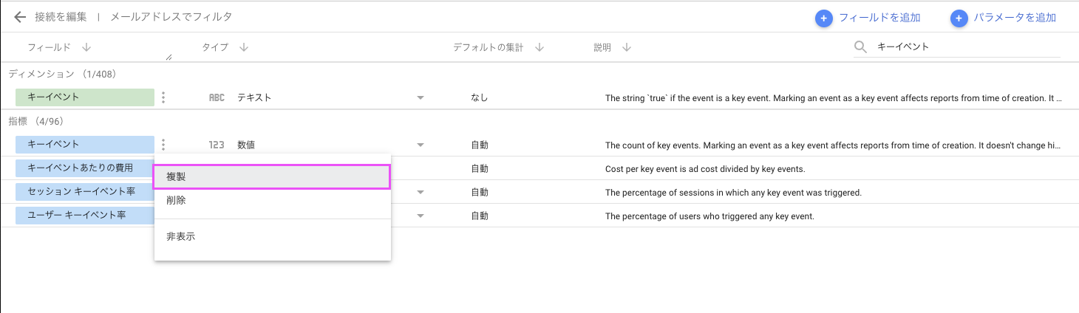1079x313 pixels.
Task: Click the blue キーイベント metric chip
Action: point(85,145)
